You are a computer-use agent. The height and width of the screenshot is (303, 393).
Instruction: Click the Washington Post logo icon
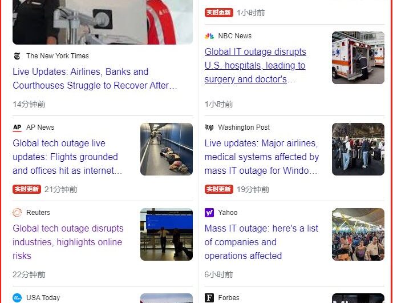(209, 127)
